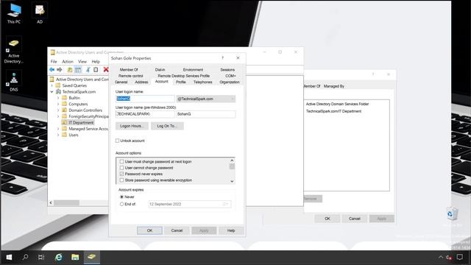This screenshot has width=471, height=265.
Task: Check User must change password at next logon
Action: (121, 162)
